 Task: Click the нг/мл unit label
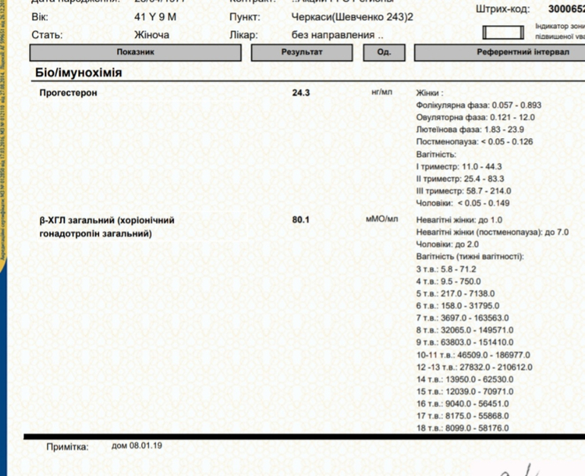pos(382,92)
